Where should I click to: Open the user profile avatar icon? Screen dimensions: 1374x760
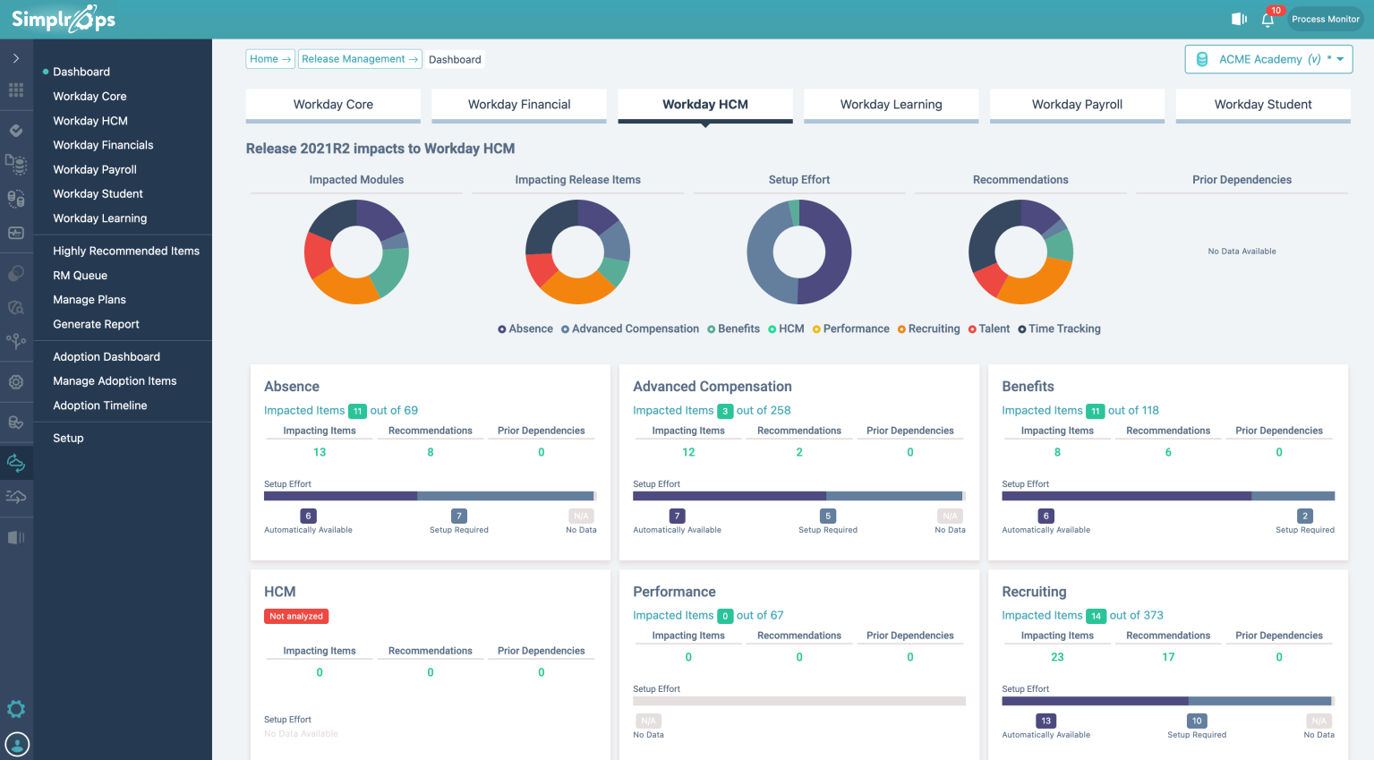[x=17, y=744]
